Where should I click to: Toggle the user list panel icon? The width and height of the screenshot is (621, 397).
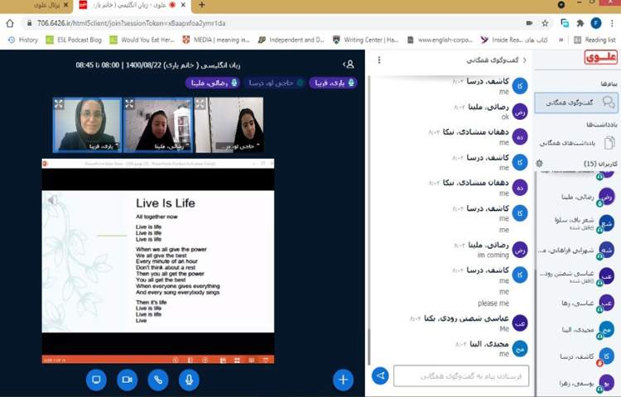(349, 64)
